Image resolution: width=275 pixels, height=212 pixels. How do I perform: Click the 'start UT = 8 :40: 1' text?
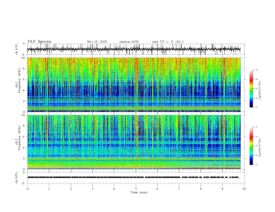pos(168,42)
